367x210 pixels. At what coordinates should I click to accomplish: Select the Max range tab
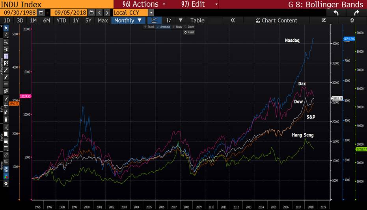coord(103,20)
